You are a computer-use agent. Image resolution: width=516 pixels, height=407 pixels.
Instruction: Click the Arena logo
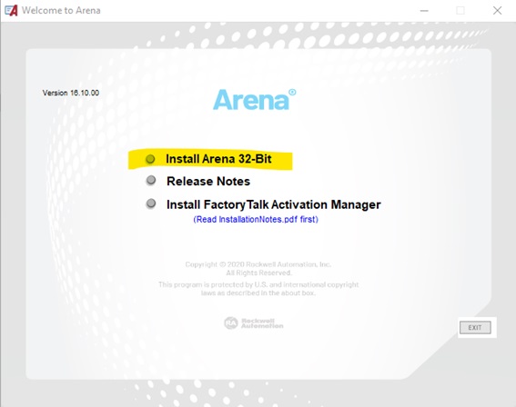(255, 100)
